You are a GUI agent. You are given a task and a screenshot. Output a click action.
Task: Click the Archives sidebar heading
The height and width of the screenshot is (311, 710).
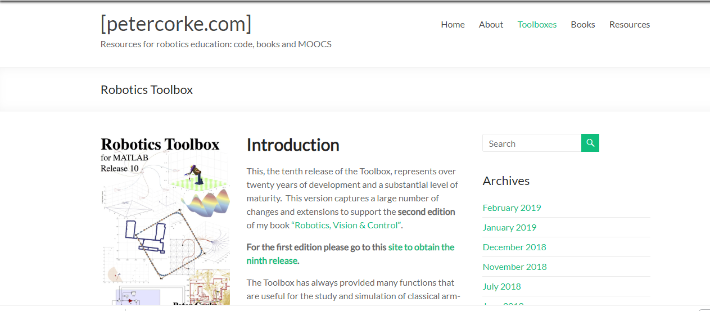(506, 181)
